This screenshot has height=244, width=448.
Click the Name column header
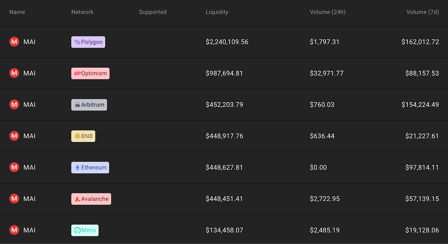[17, 12]
